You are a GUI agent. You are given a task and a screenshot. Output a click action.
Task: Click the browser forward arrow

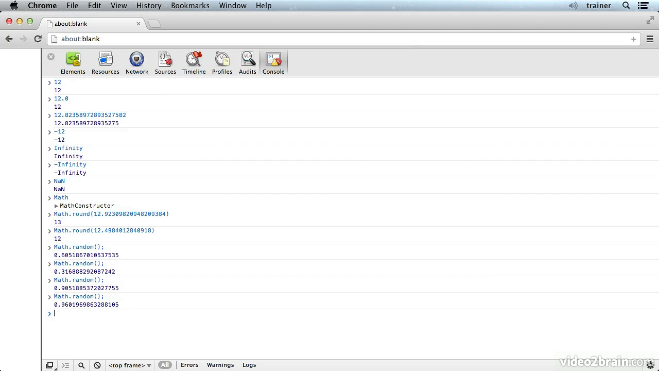(x=23, y=39)
